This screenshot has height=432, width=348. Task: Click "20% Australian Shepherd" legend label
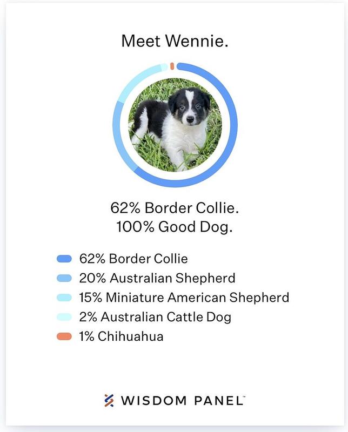[157, 278]
